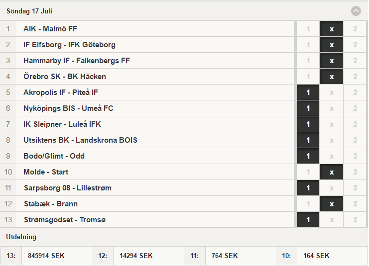Pick 1 for Hammarby IF - Falkenbergs FF
Viewport: 369px width, 266px height.
coord(308,61)
